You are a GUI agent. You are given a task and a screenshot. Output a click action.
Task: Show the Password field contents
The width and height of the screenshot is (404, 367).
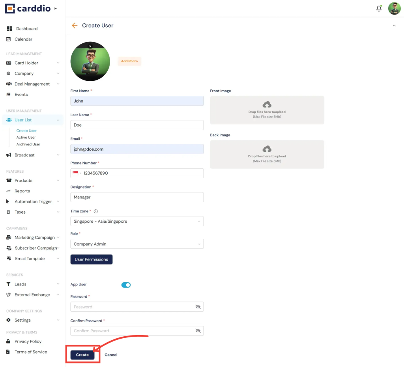click(x=198, y=307)
